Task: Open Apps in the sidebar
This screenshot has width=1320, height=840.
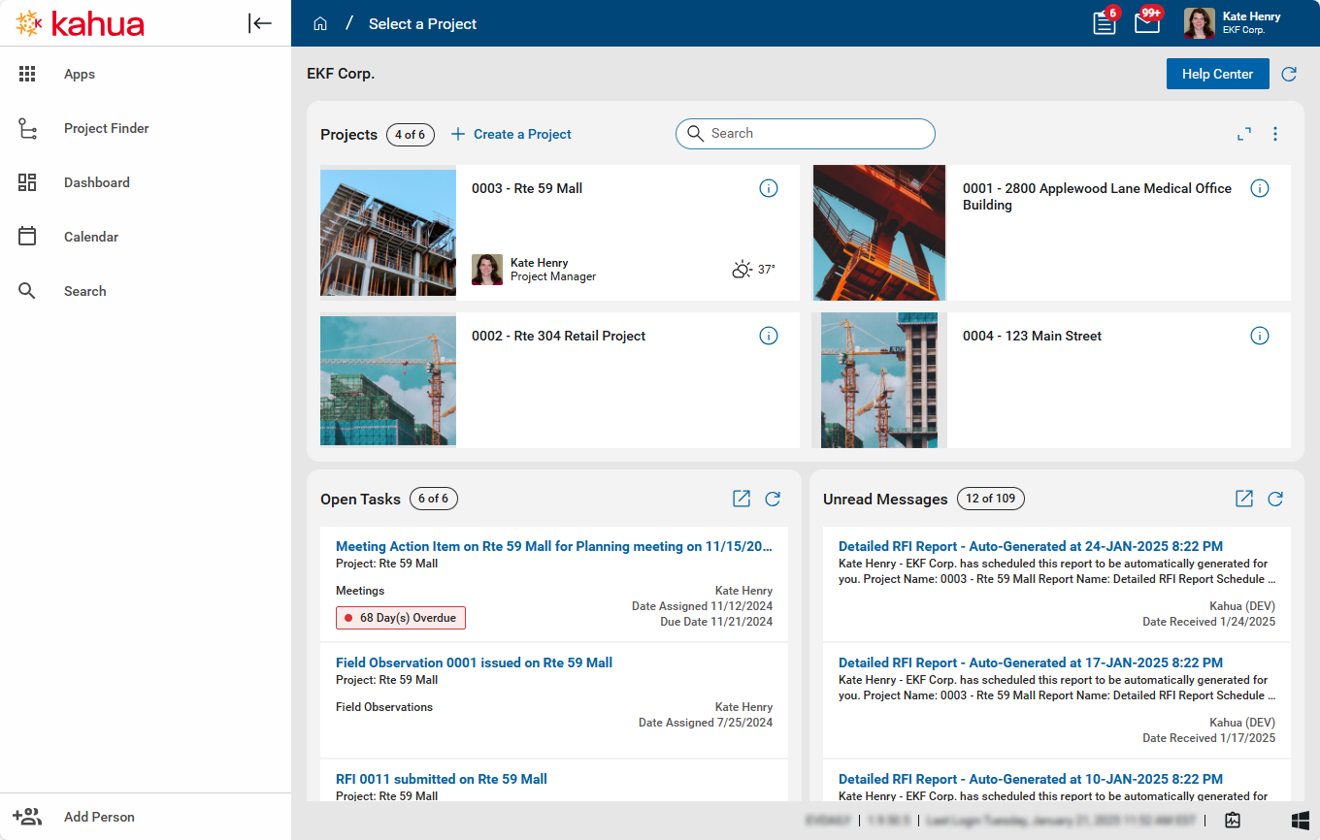Action: [x=80, y=74]
